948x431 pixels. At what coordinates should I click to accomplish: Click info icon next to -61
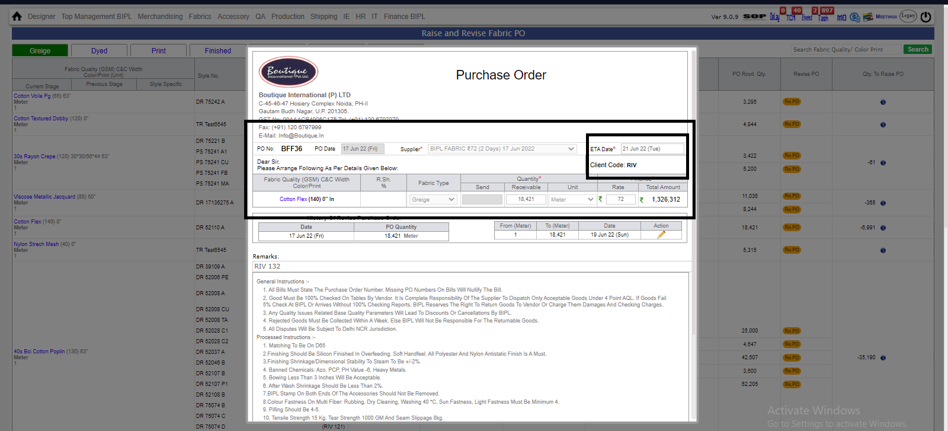pyautogui.click(x=883, y=162)
